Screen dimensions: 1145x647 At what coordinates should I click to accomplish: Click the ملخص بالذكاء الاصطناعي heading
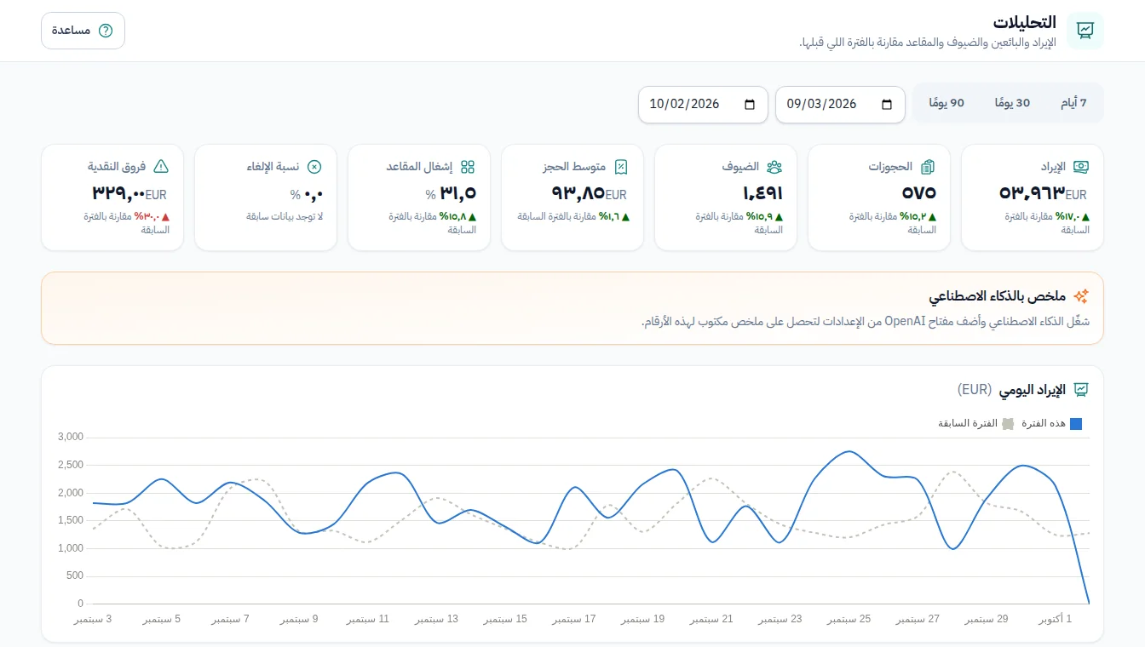point(997,296)
